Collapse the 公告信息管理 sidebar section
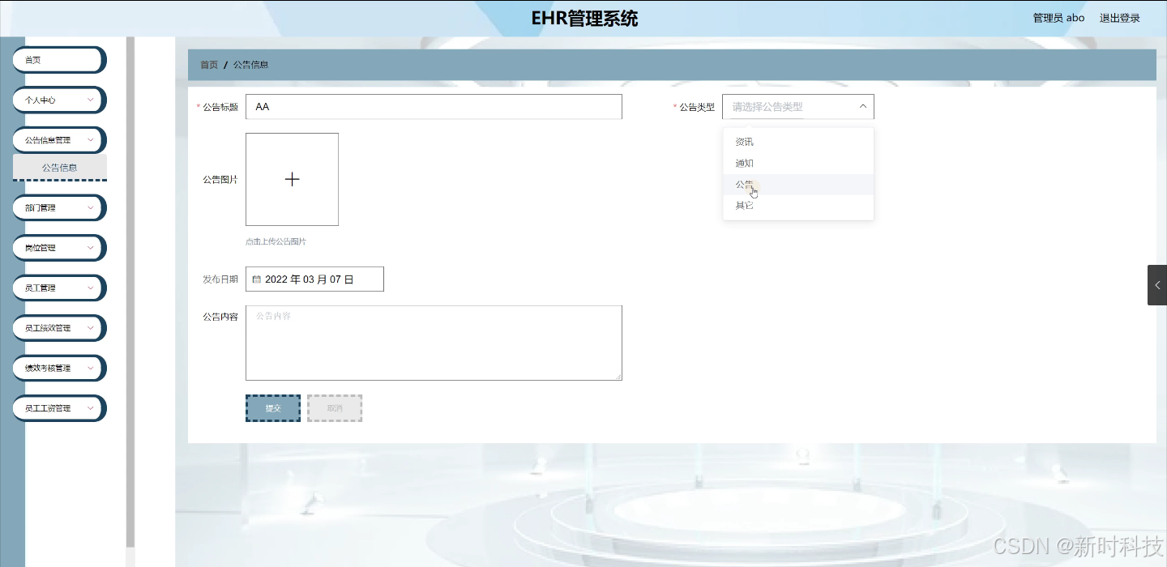 click(58, 139)
